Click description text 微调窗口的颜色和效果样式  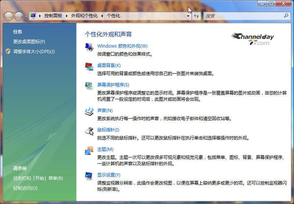click(x=125, y=54)
